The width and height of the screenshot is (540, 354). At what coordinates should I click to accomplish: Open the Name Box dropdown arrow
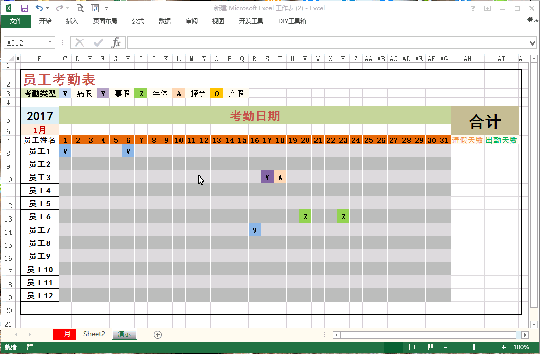[x=50, y=42]
